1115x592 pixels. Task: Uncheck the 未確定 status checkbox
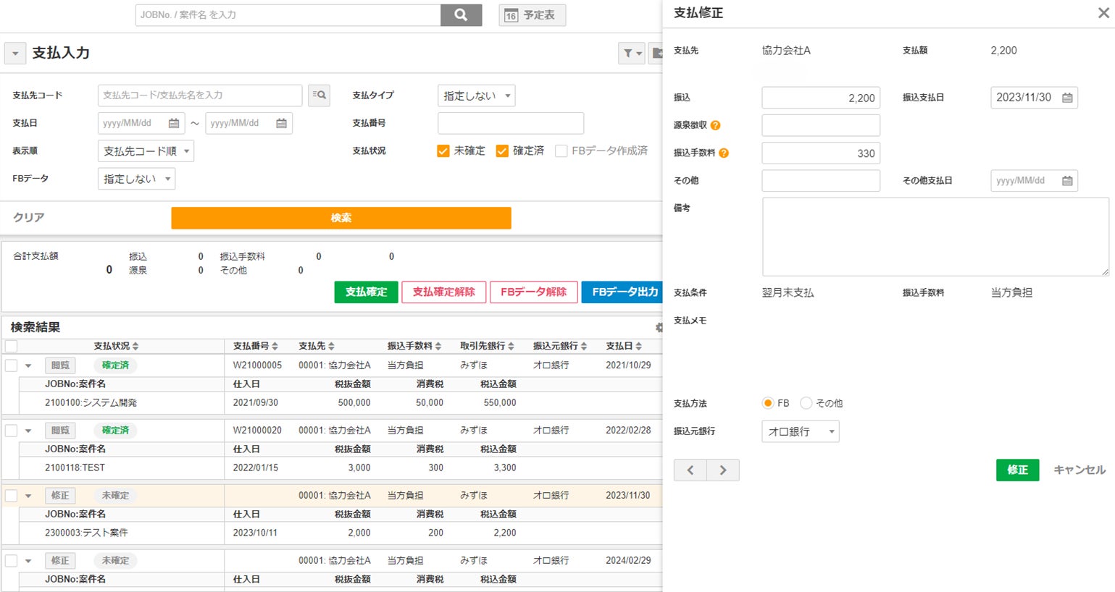tap(443, 151)
